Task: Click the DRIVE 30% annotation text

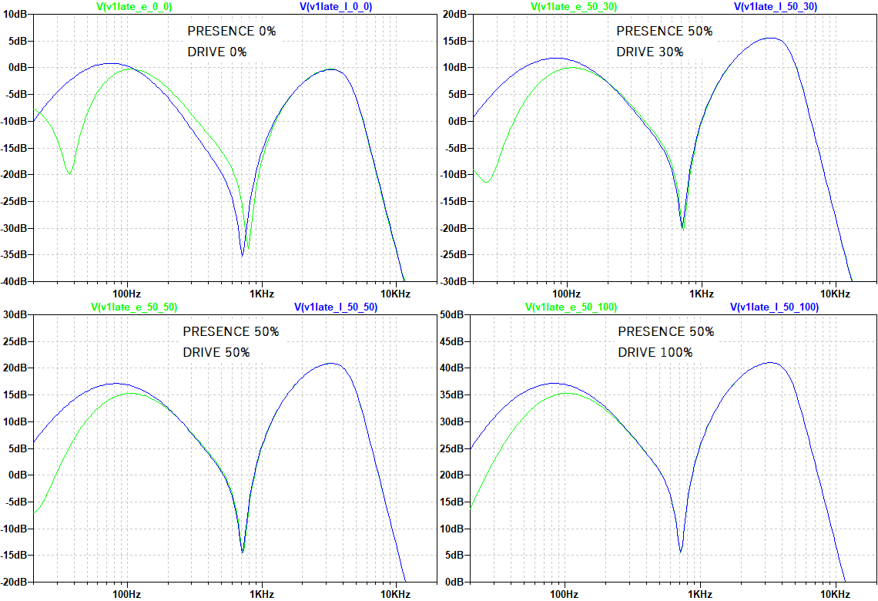Action: pos(650,52)
